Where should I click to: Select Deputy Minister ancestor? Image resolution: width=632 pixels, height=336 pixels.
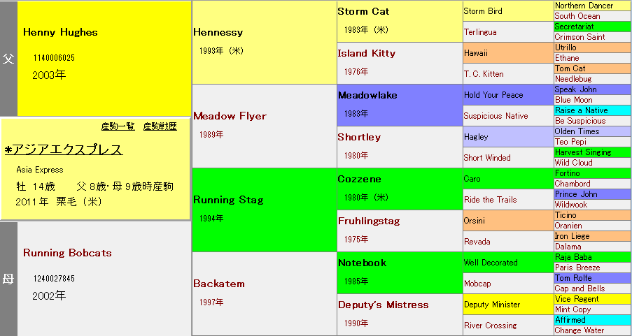pos(492,305)
